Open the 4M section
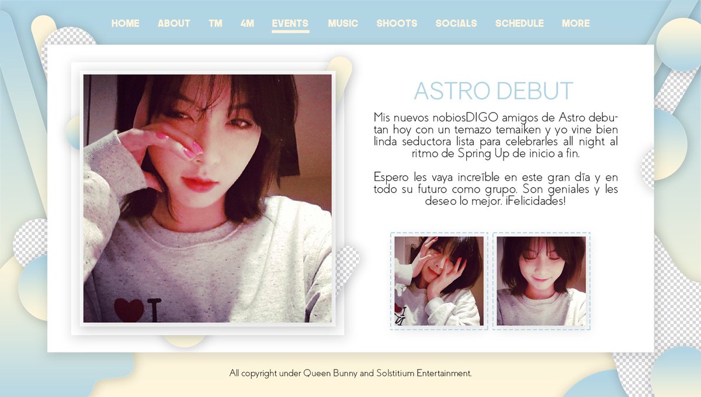Image resolution: width=701 pixels, height=397 pixels. (247, 23)
